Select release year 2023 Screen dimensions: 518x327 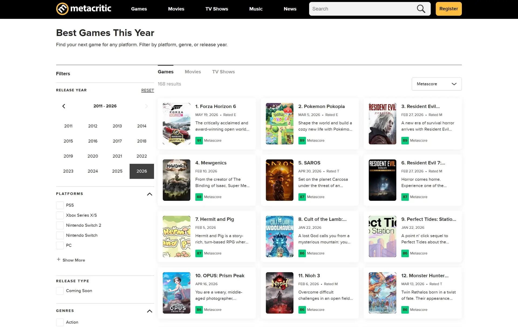point(68,171)
